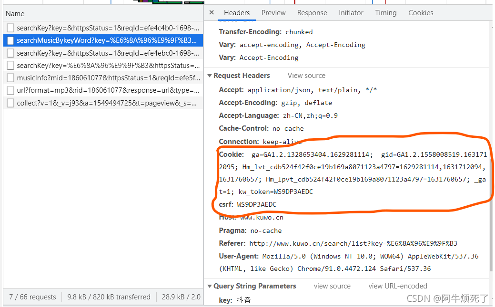This screenshot has width=495, height=307.
Task: Click the Vary: Accept-Encoding line
Action: pos(259,58)
